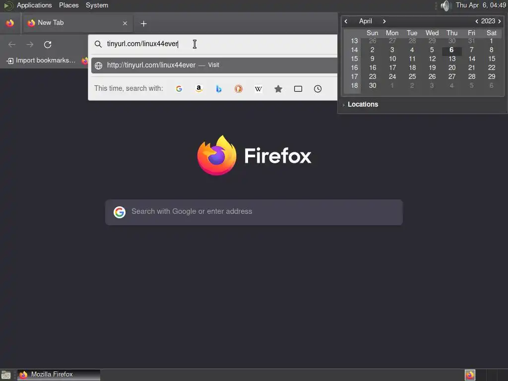Screen dimensions: 508x381
Task: Select April 17 in calendar
Action: point(392,67)
